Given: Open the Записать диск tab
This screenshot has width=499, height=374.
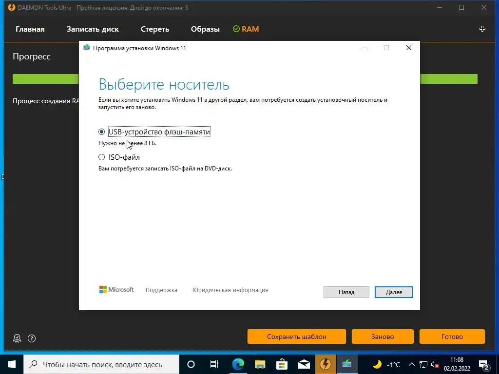Looking at the screenshot, I should click(93, 29).
